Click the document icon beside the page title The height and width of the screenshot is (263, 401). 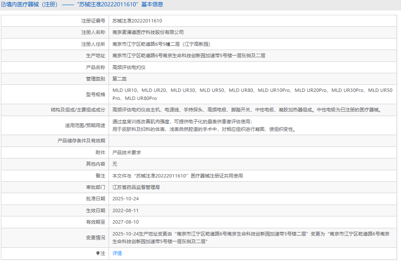click(3, 5)
